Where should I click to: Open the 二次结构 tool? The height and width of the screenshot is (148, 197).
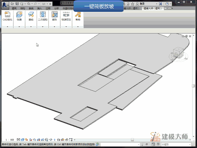(43, 16)
